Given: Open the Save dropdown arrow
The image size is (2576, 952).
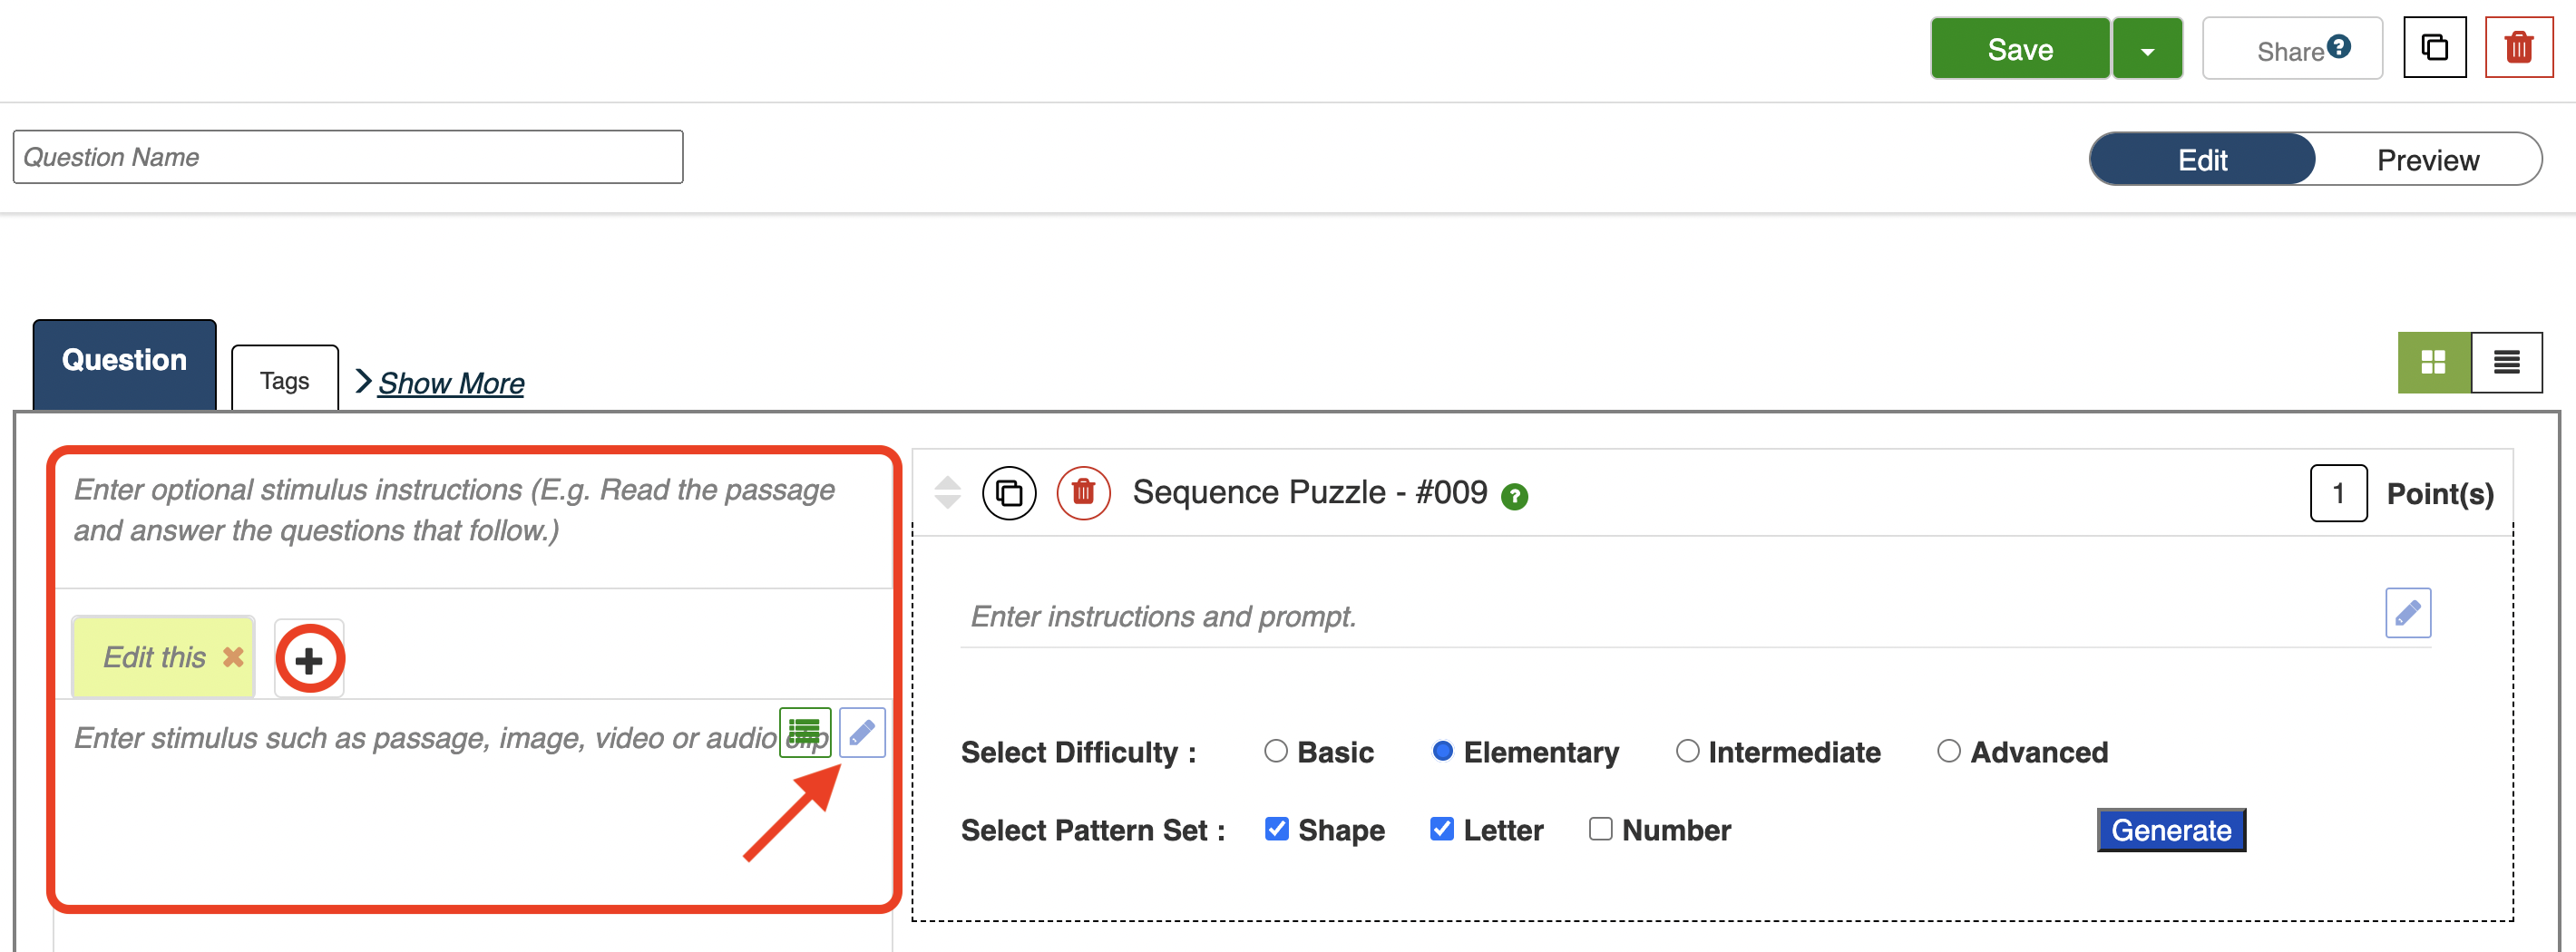Looking at the screenshot, I should pyautogui.click(x=2147, y=50).
